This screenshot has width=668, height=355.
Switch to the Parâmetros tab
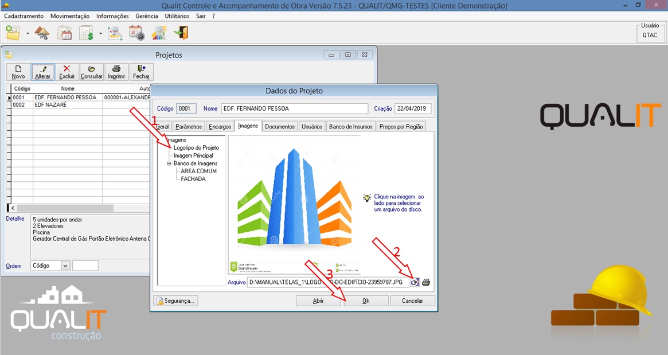[189, 127]
